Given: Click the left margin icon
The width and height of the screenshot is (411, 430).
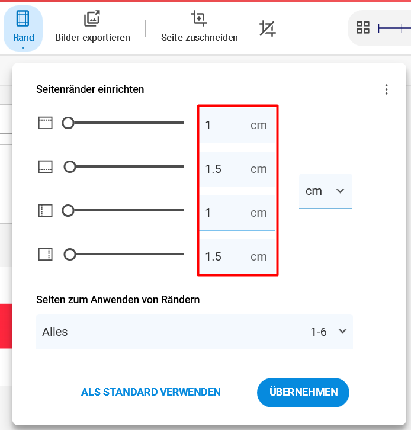Looking at the screenshot, I should point(46,210).
